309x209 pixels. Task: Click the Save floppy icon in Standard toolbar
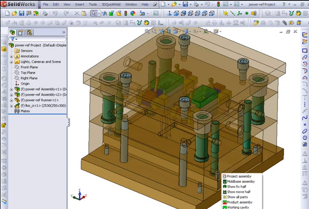pos(21,13)
